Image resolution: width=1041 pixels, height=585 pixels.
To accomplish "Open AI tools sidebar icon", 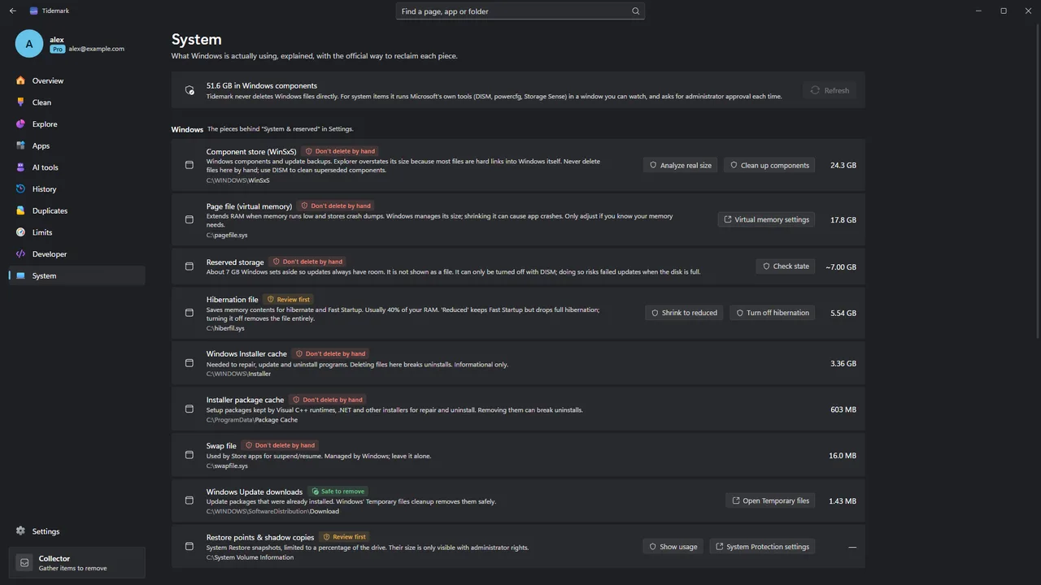I will [20, 167].
